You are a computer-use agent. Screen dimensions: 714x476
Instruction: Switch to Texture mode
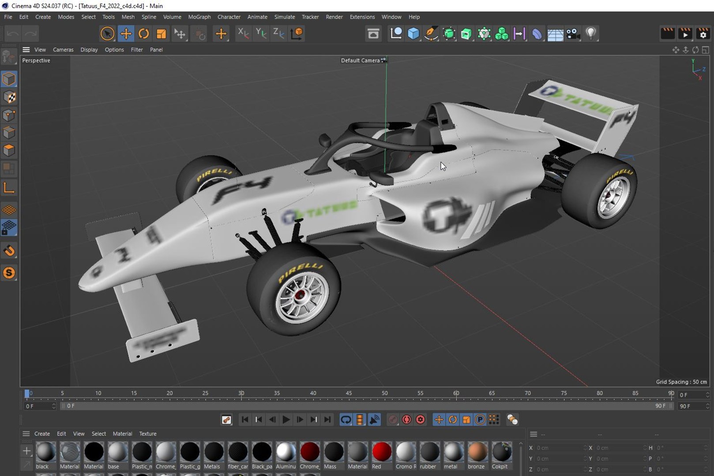(9, 97)
